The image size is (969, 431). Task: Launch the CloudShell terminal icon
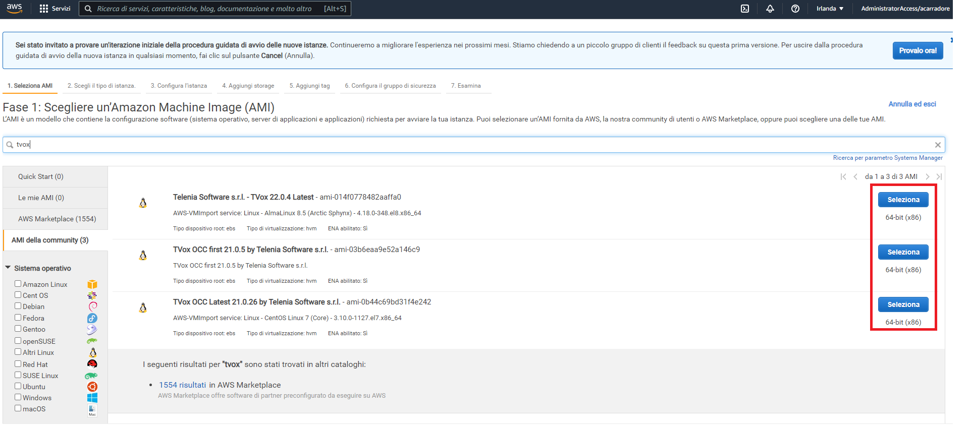(745, 9)
